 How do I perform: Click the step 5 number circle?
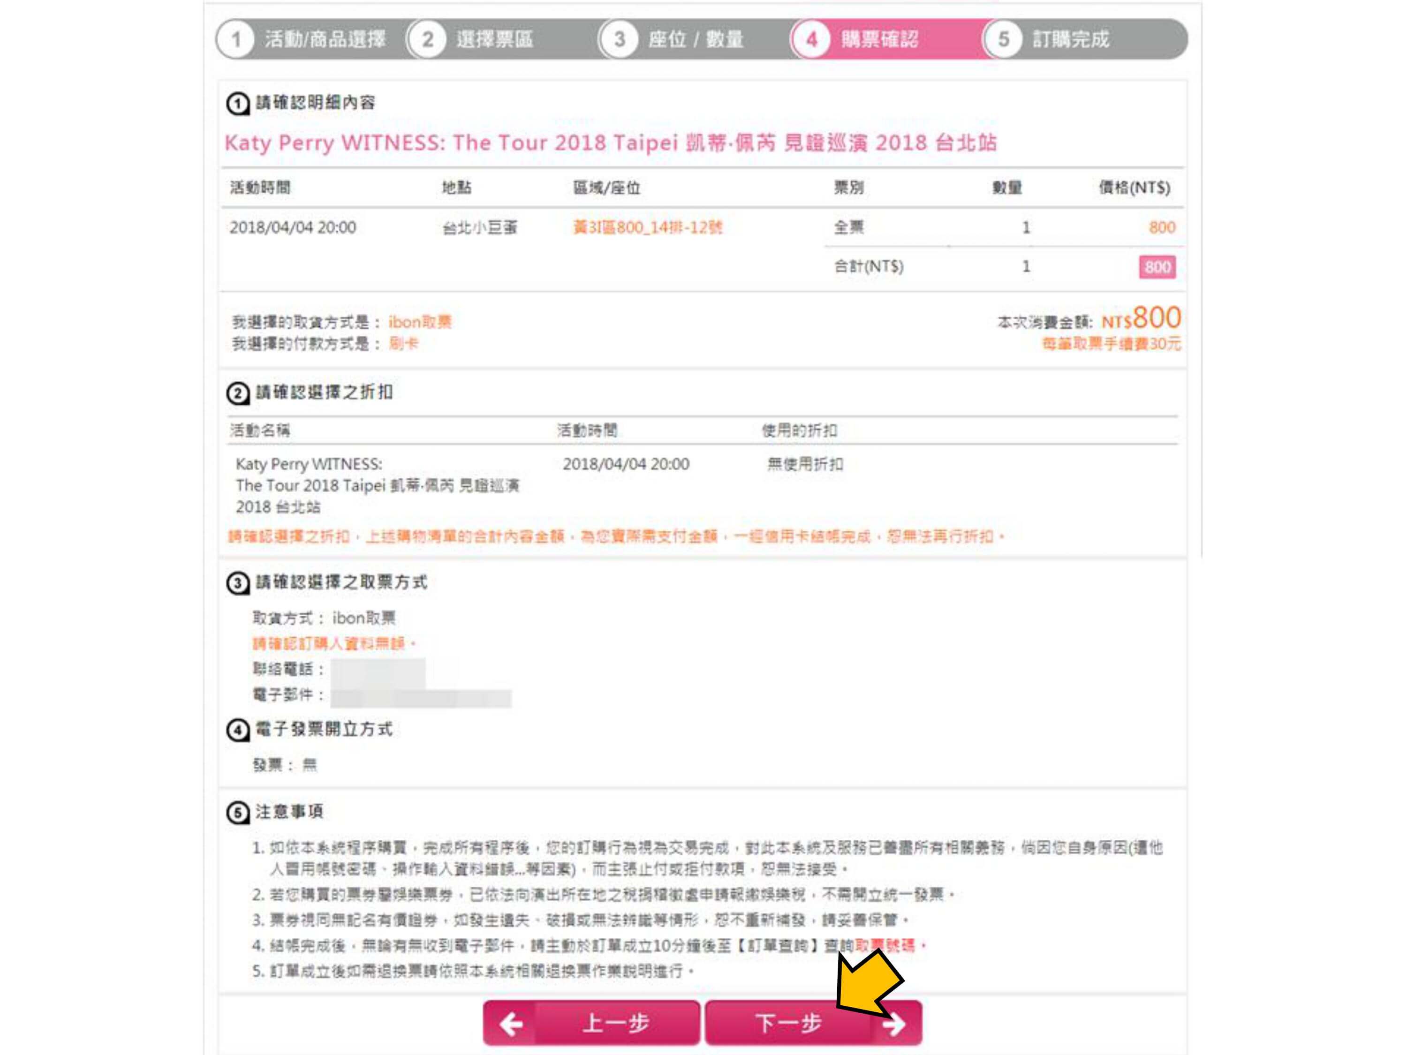1003,39
